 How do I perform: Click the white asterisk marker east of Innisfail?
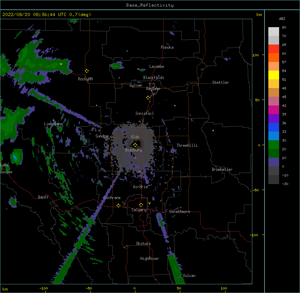point(175,105)
